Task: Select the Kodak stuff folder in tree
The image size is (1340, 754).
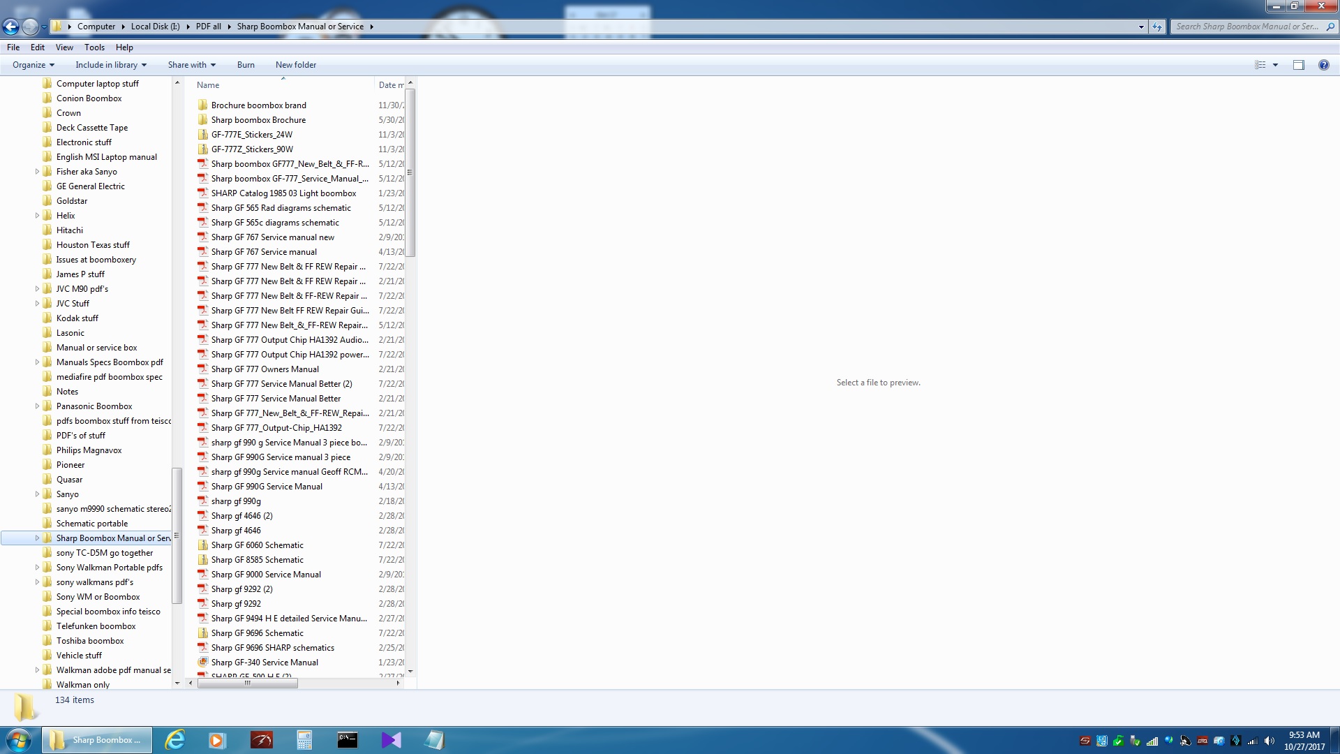Action: point(77,318)
